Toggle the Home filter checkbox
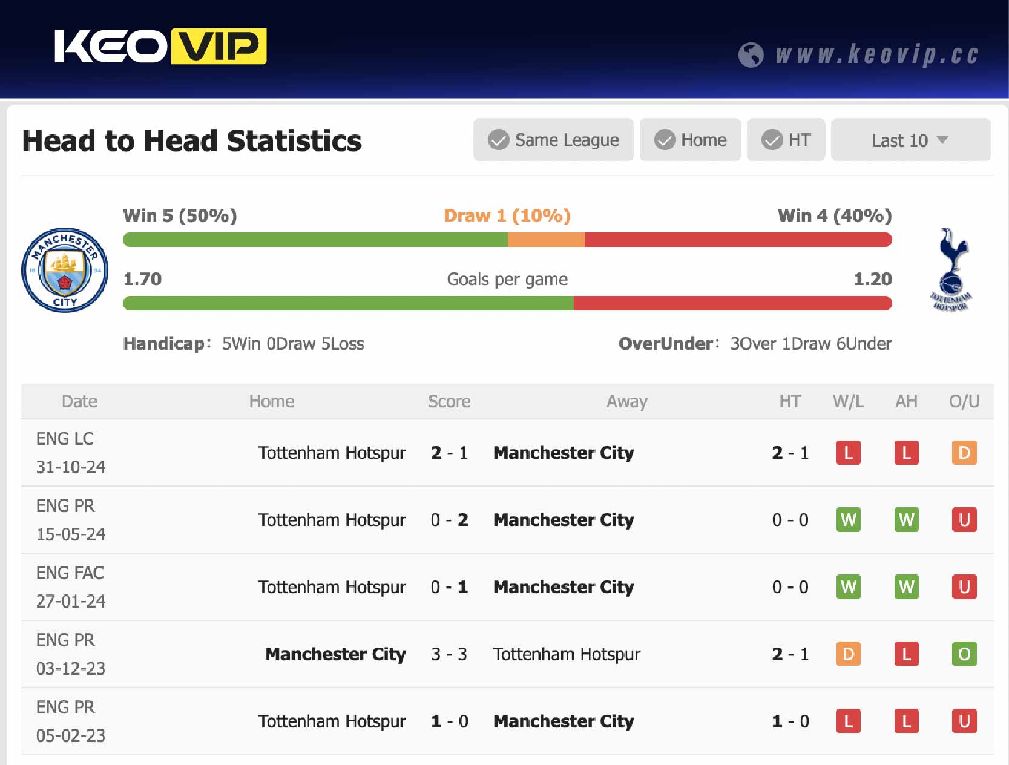 pos(665,140)
